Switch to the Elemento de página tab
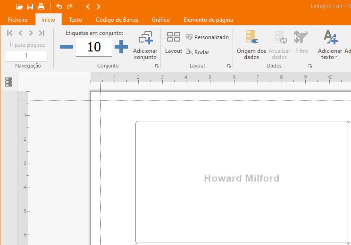Viewport: 351px width, 245px height. [208, 20]
